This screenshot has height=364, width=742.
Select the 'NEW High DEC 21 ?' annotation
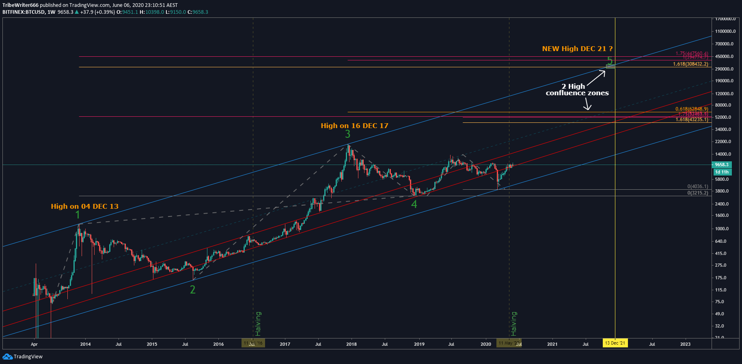(577, 49)
